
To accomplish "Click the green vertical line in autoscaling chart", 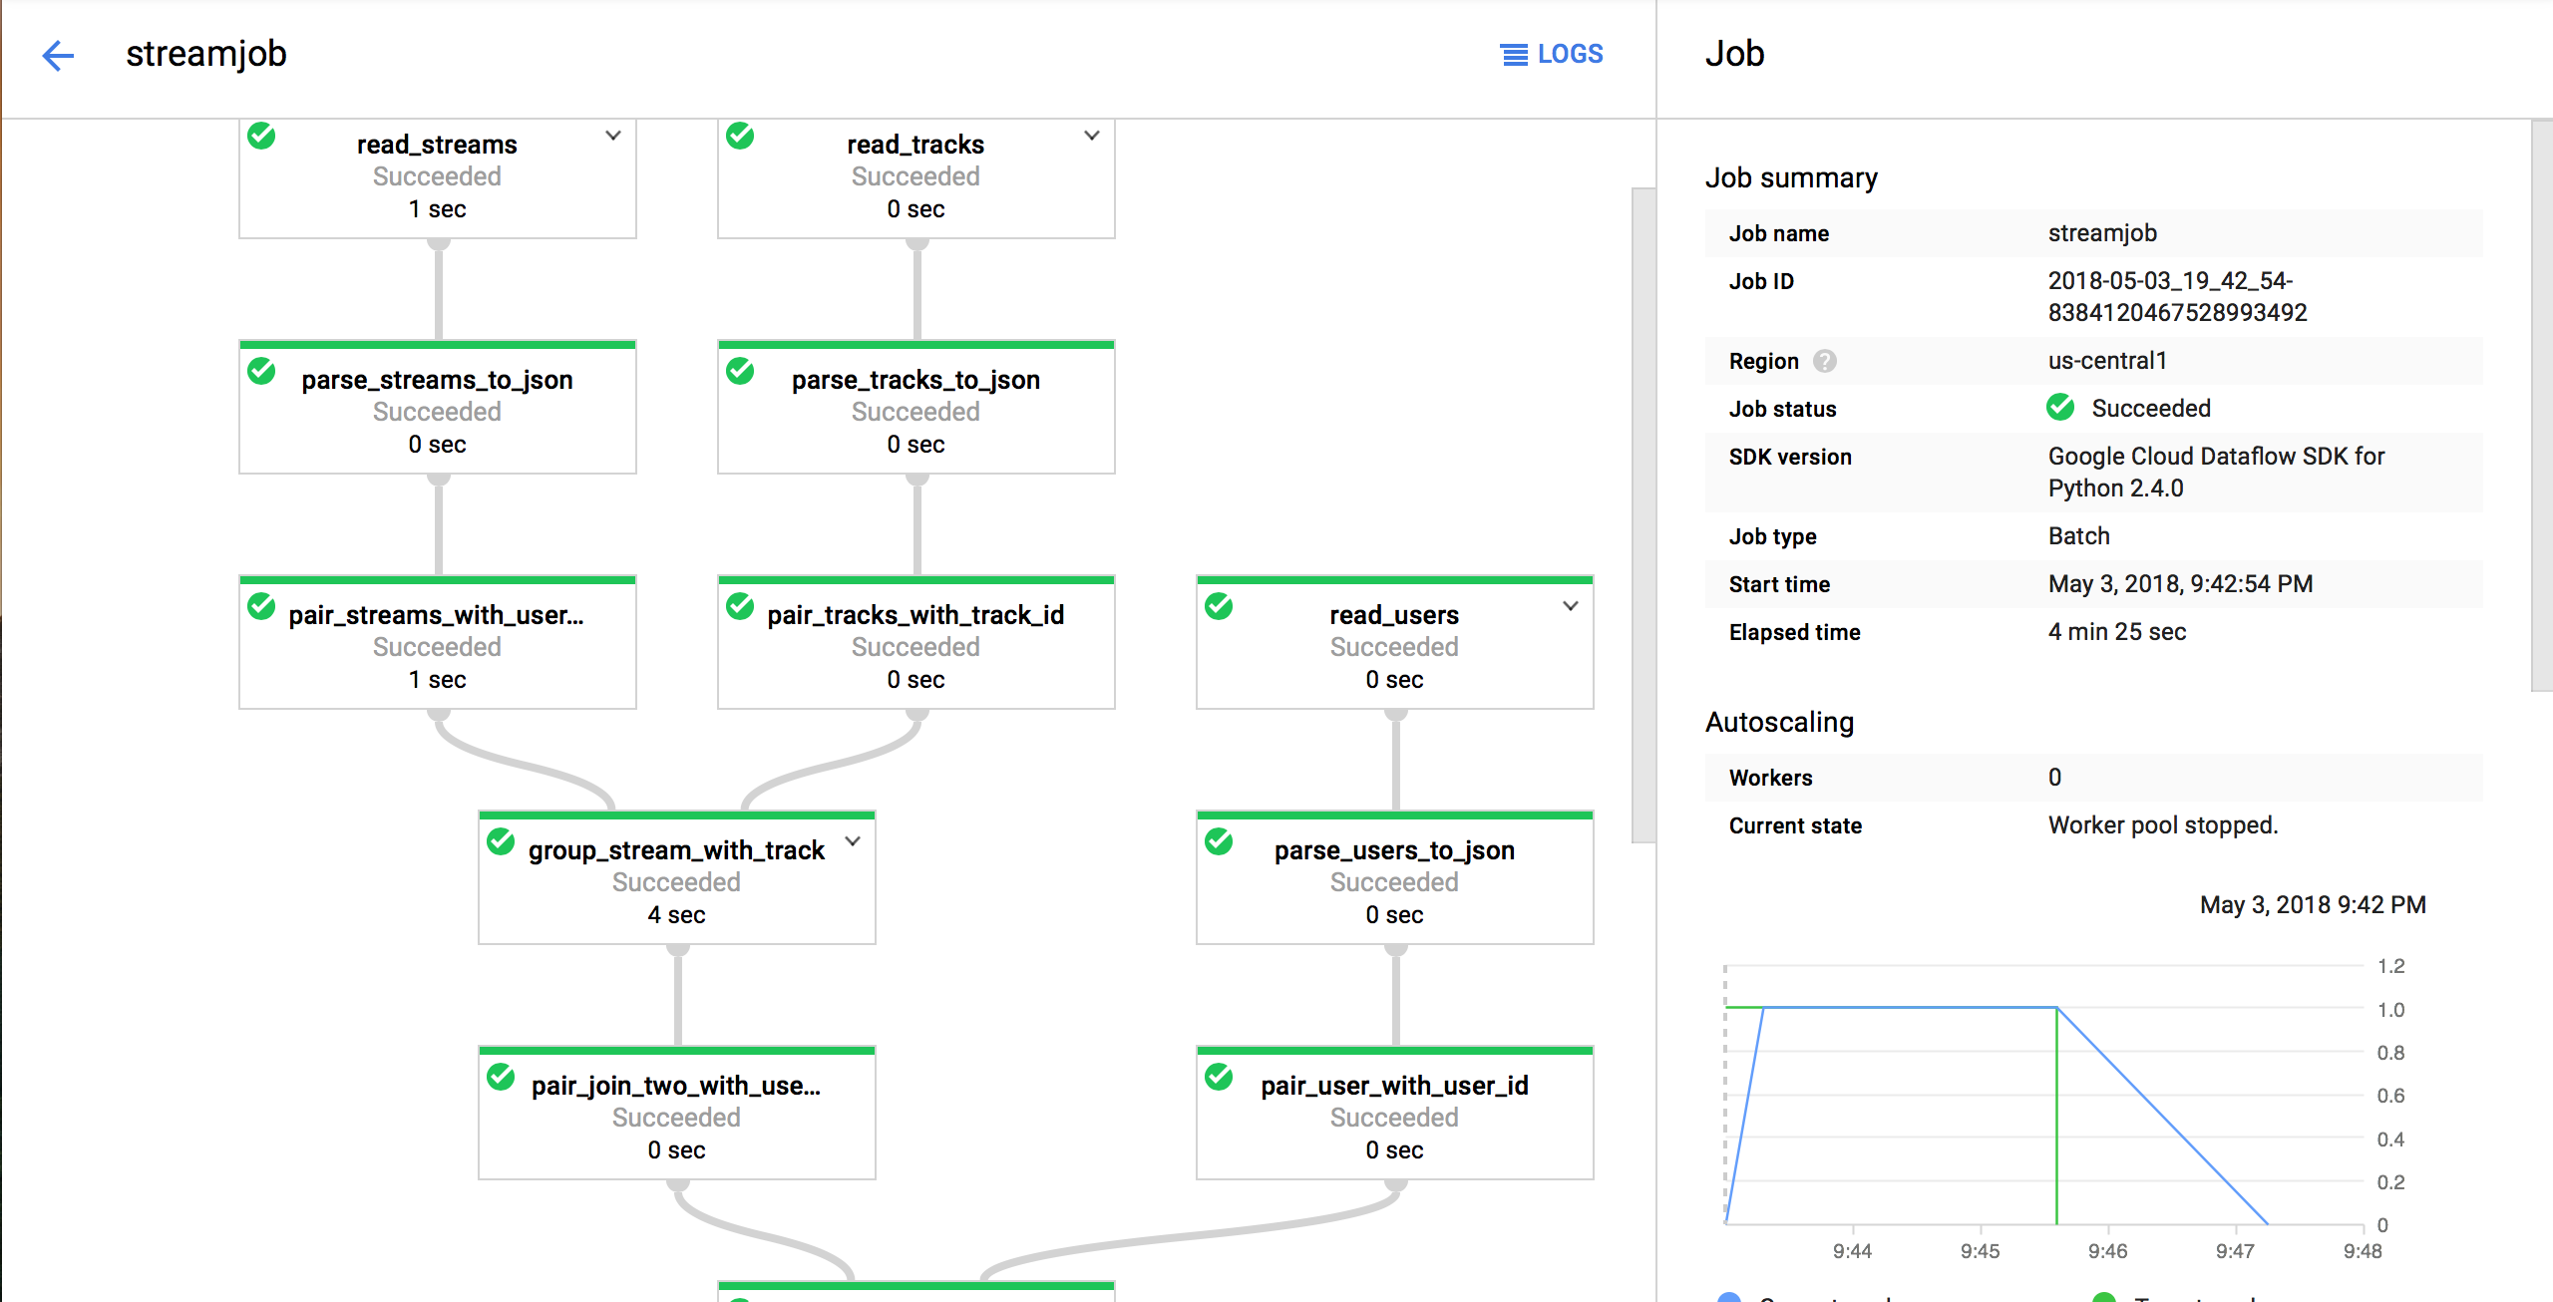I will click(2056, 1115).
